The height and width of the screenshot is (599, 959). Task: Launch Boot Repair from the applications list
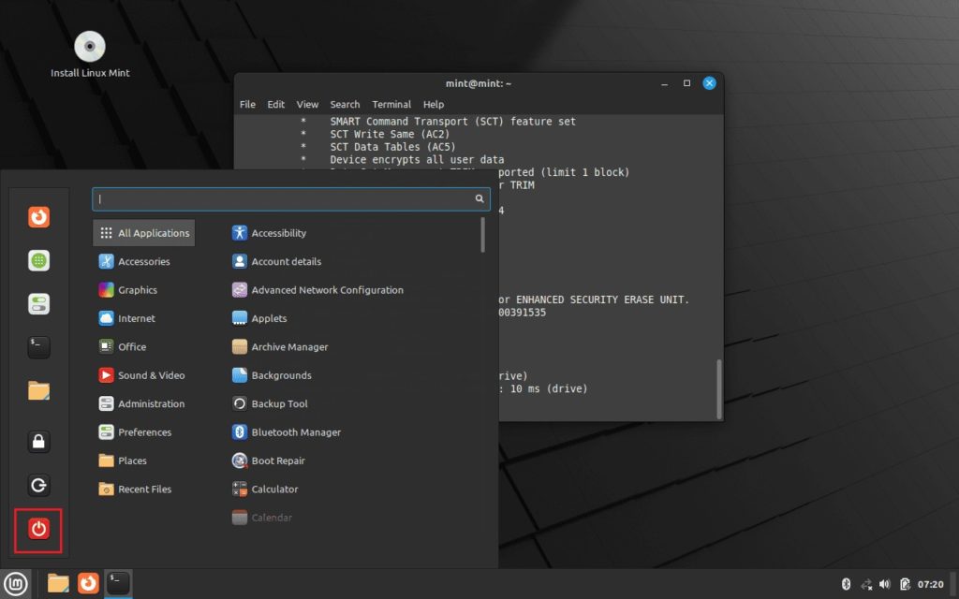(269, 460)
